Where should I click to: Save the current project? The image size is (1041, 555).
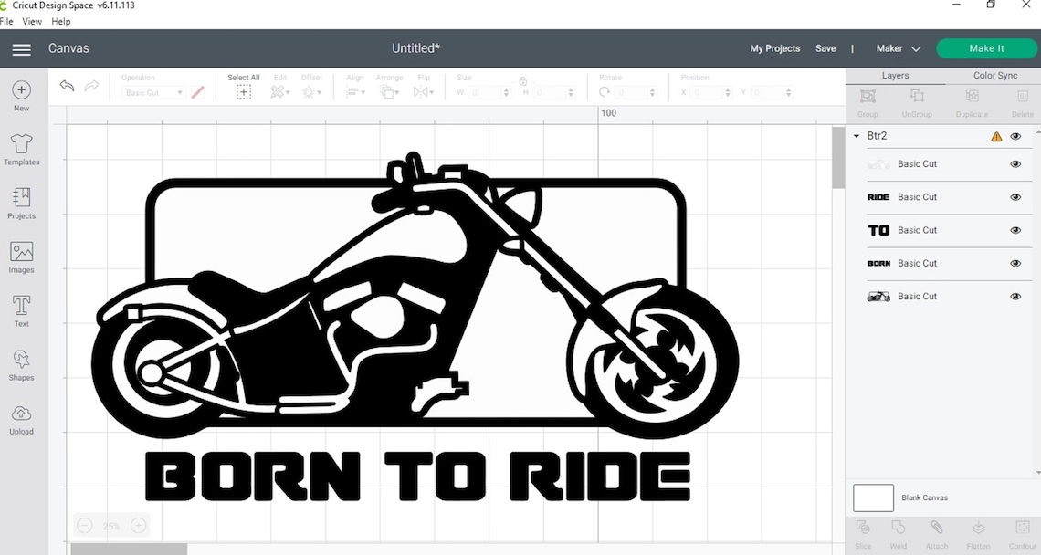(825, 48)
